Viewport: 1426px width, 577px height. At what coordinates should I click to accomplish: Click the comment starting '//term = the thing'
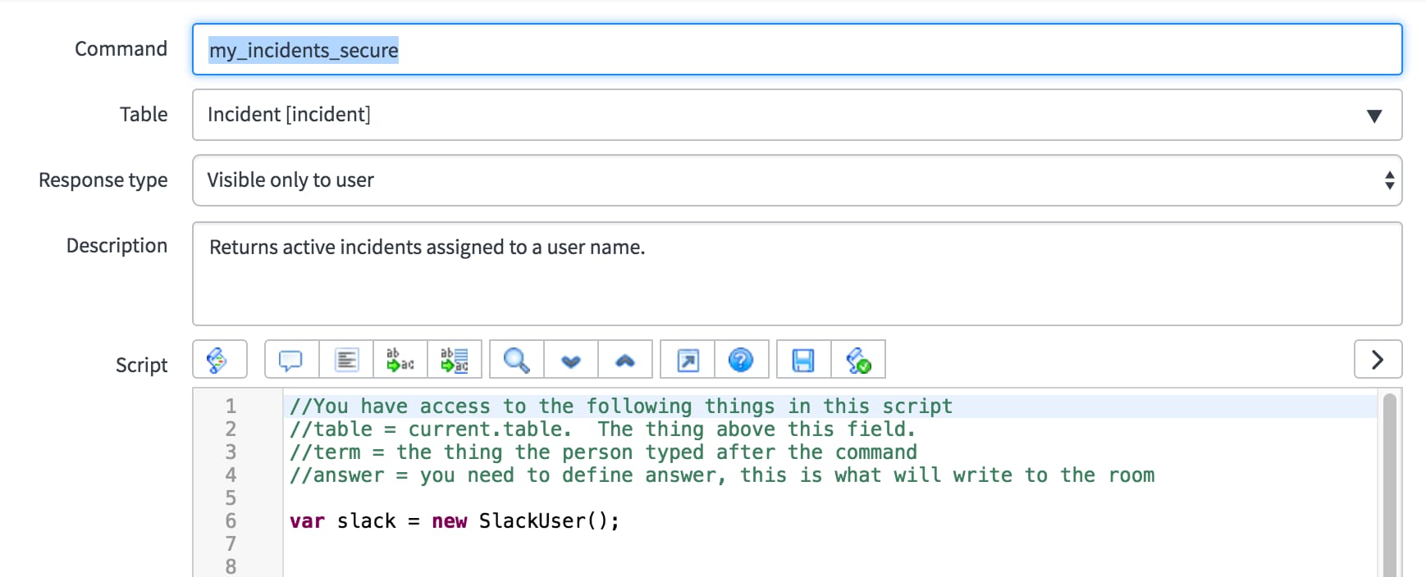click(x=603, y=452)
